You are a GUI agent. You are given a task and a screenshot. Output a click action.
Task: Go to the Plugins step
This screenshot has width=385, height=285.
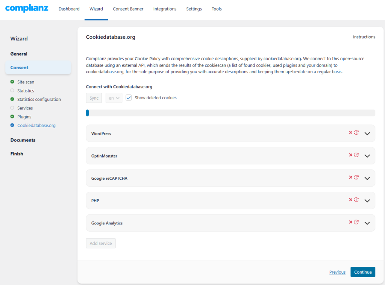click(24, 117)
